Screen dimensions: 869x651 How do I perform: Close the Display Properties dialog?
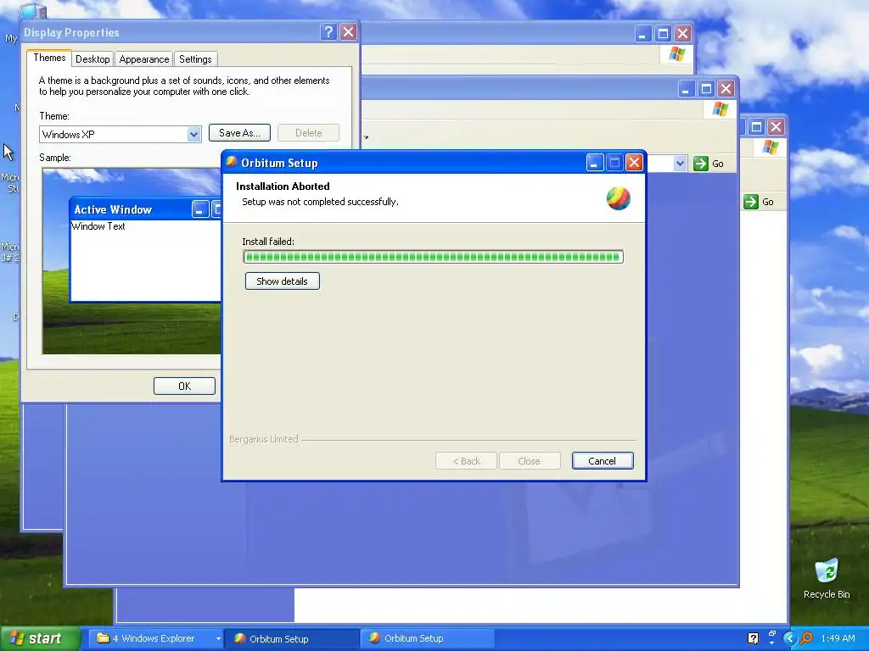(x=348, y=32)
